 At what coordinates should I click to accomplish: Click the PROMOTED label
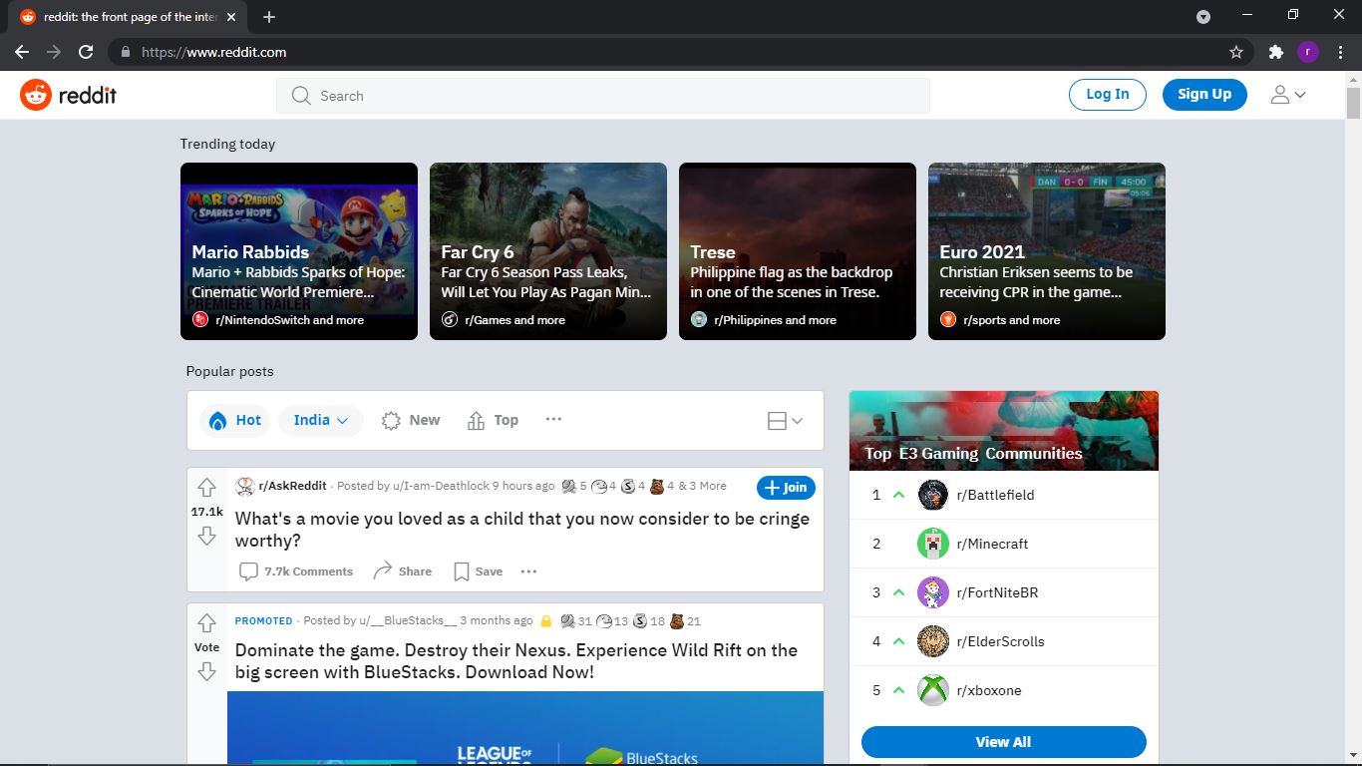263,620
